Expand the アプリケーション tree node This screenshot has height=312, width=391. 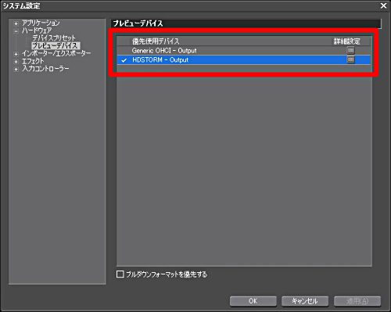pyautogui.click(x=16, y=23)
